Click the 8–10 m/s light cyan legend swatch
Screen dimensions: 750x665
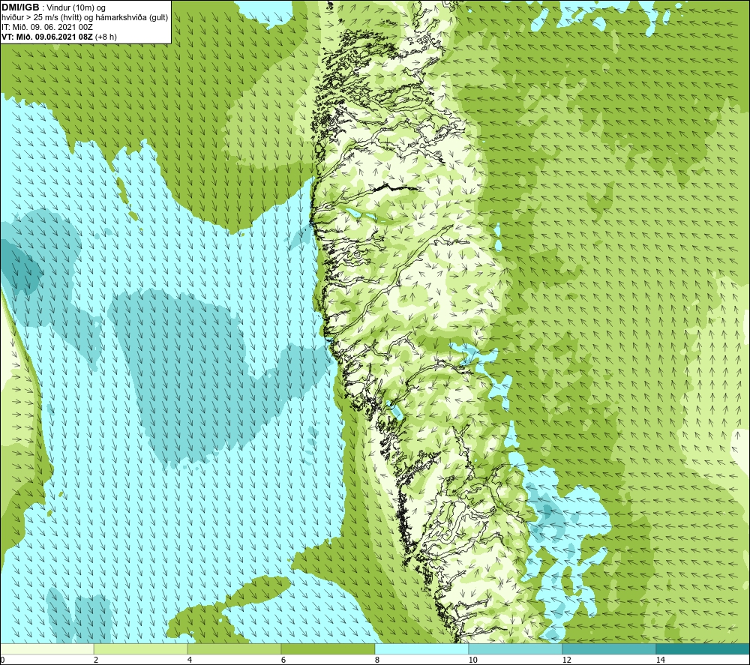point(421,649)
